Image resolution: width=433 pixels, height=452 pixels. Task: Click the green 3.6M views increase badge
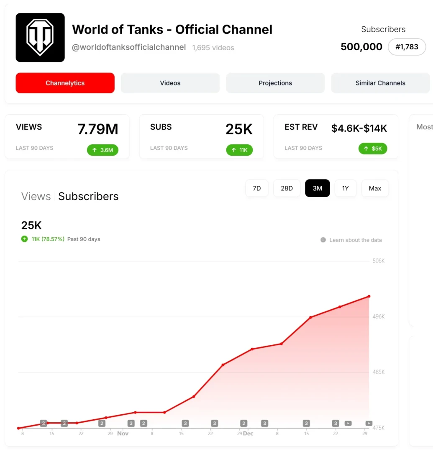(x=102, y=150)
